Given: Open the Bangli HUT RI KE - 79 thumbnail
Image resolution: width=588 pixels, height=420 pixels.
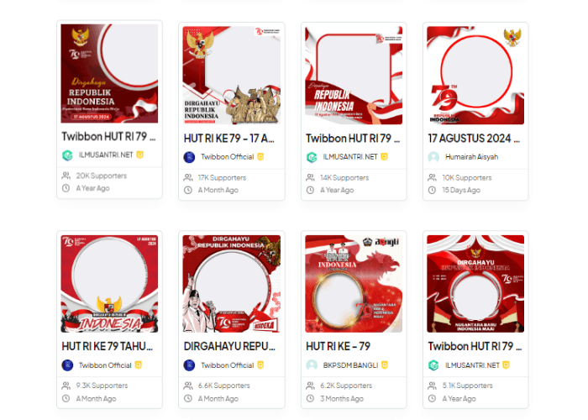Looking at the screenshot, I should [354, 284].
